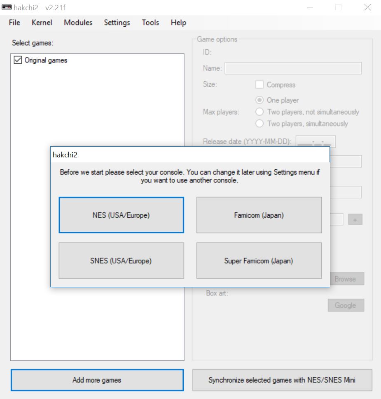Click the Release date field

point(316,141)
